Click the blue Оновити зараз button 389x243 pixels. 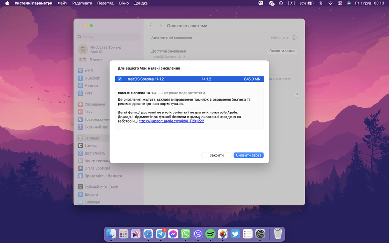(249, 155)
